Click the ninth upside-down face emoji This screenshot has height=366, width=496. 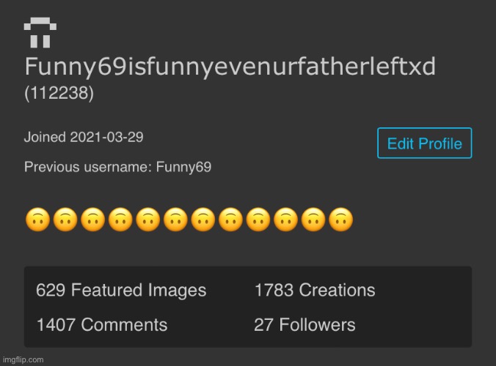tap(258, 220)
